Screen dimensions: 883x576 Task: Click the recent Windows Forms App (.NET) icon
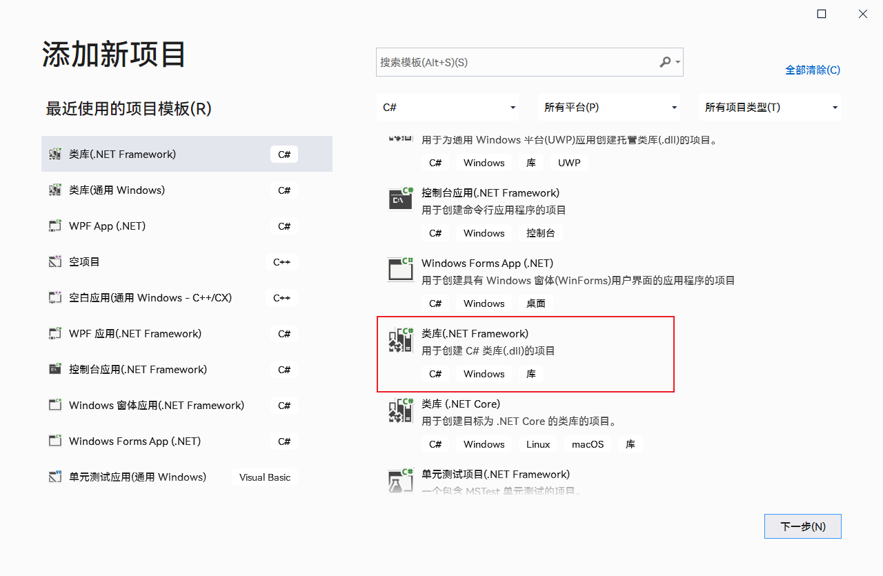click(55, 441)
